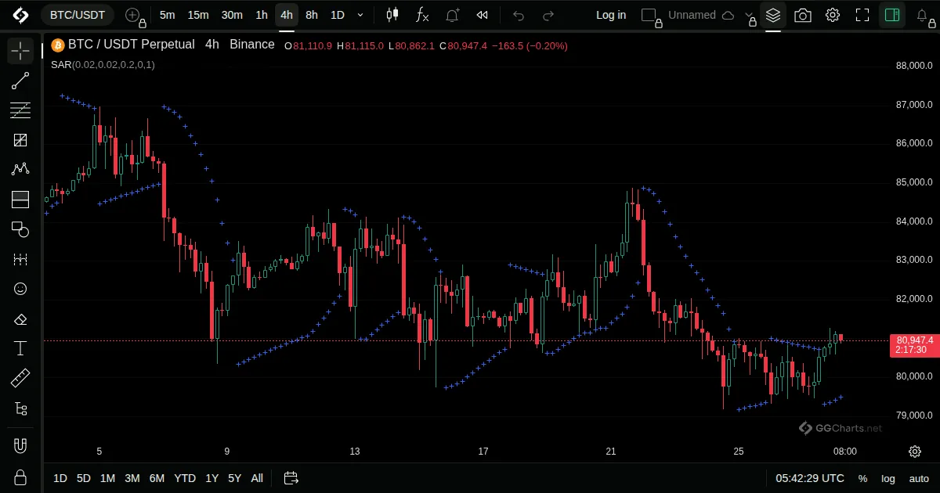This screenshot has width=940, height=493.
Task: Switch to the 8h timeframe
Action: pos(312,15)
